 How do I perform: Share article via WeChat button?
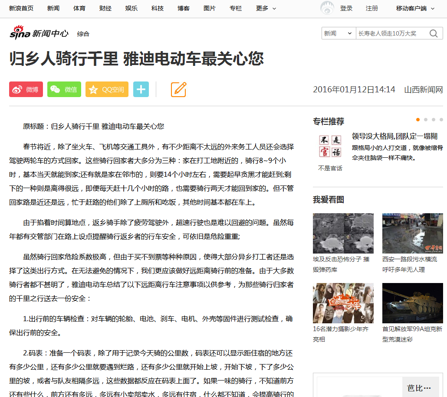pos(64,89)
